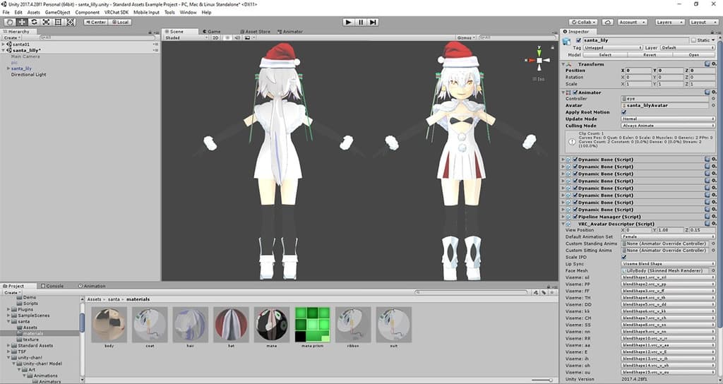
Task: Click the Step frame button
Action: coord(373,22)
